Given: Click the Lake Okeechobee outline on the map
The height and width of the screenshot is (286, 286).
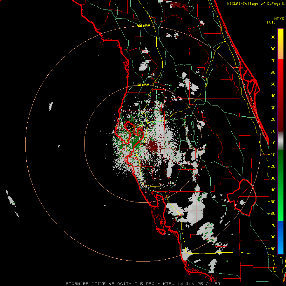Looking at the screenshot, I should (x=242, y=197).
